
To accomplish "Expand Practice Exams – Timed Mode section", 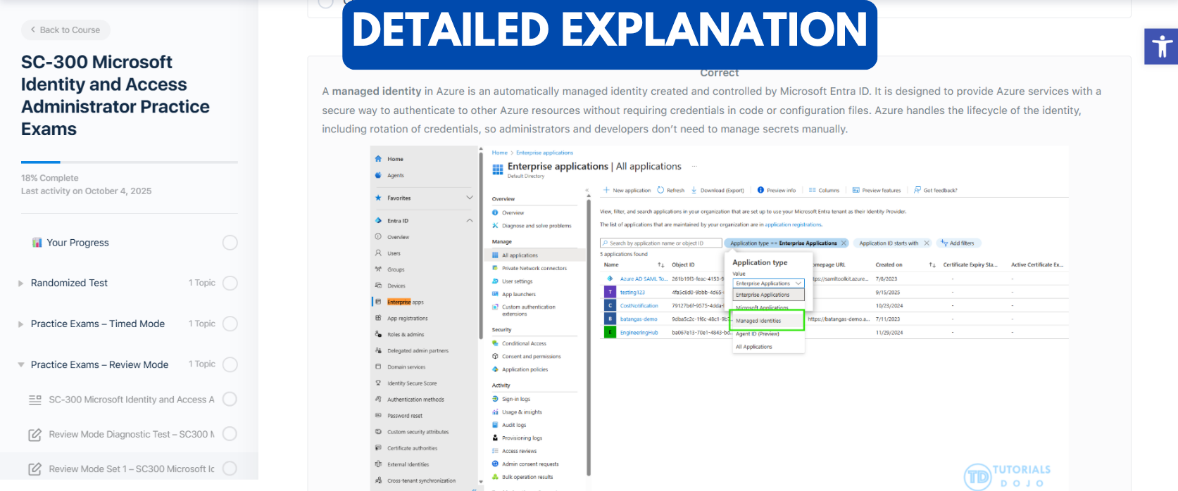I will [21, 324].
